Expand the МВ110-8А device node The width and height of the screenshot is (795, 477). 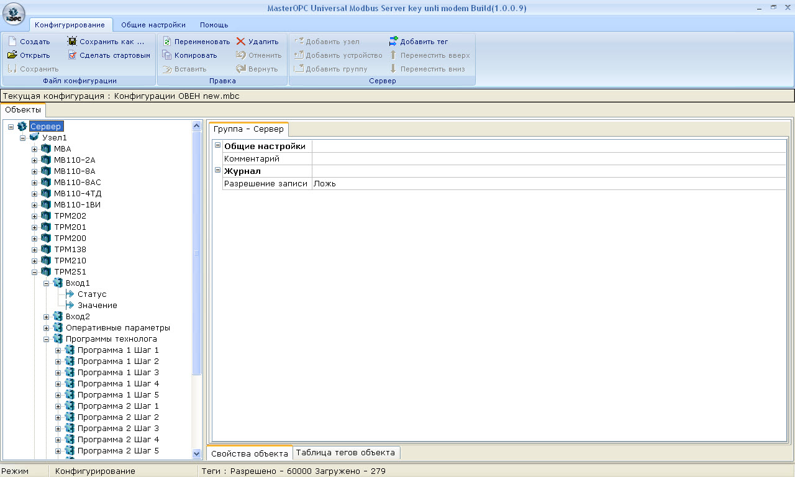click(35, 171)
